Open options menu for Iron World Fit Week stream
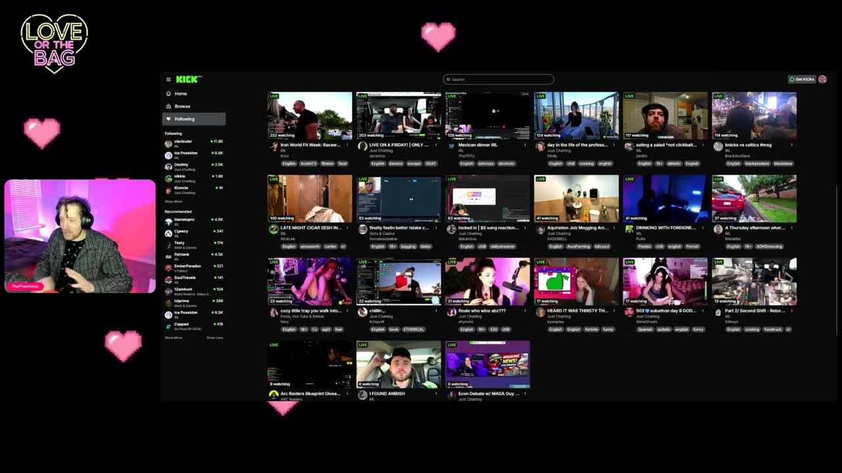The height and width of the screenshot is (473, 842). (348, 145)
